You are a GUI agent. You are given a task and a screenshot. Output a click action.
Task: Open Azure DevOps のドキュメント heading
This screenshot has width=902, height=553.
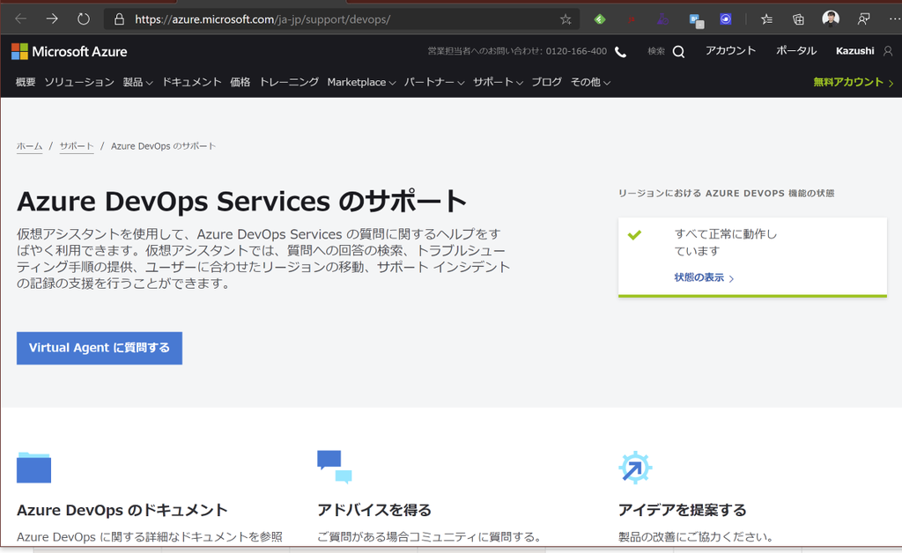[x=122, y=510]
